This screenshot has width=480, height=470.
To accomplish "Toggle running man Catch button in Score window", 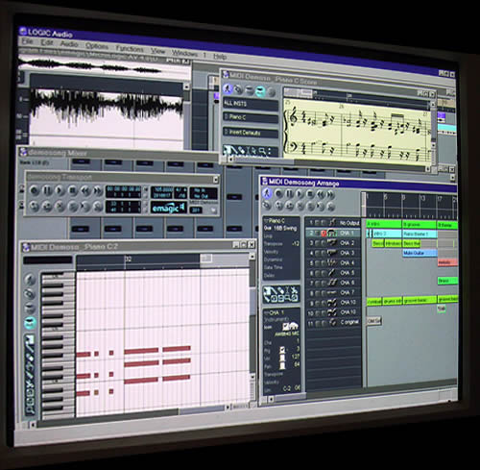I will pos(228,88).
